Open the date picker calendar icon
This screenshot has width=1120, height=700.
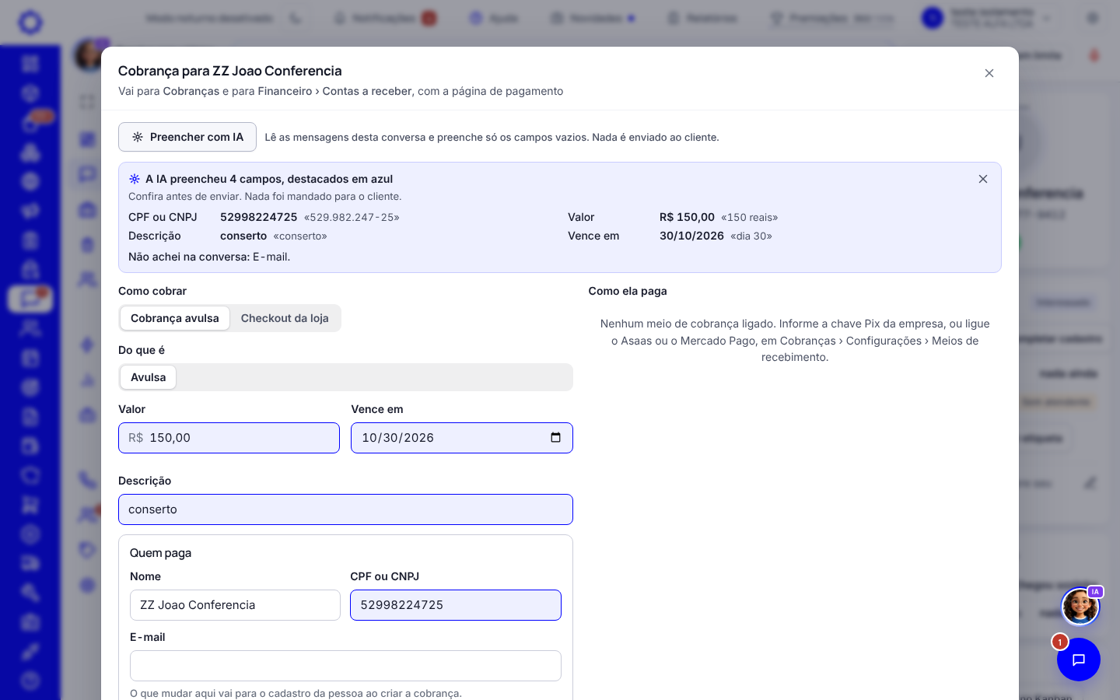tap(555, 438)
